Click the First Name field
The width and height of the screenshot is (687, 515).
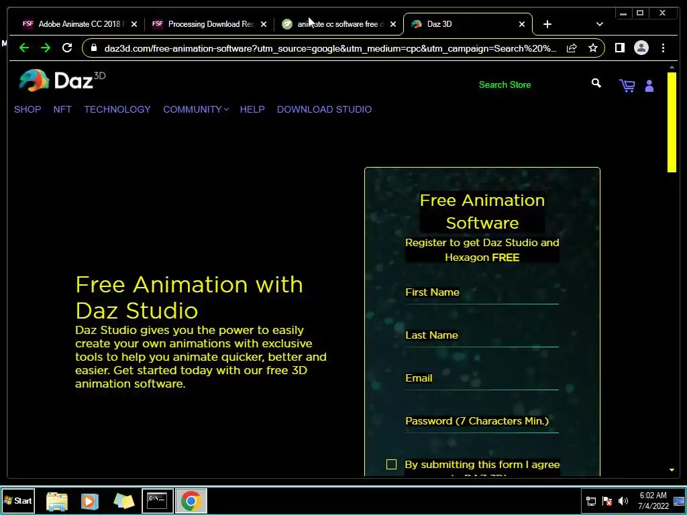(482, 294)
